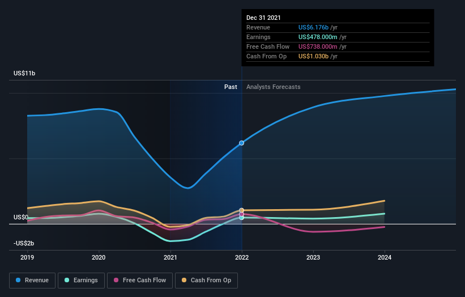Toggle the Earnings legend button
Viewport: 465px width, 297px height.
81,281
